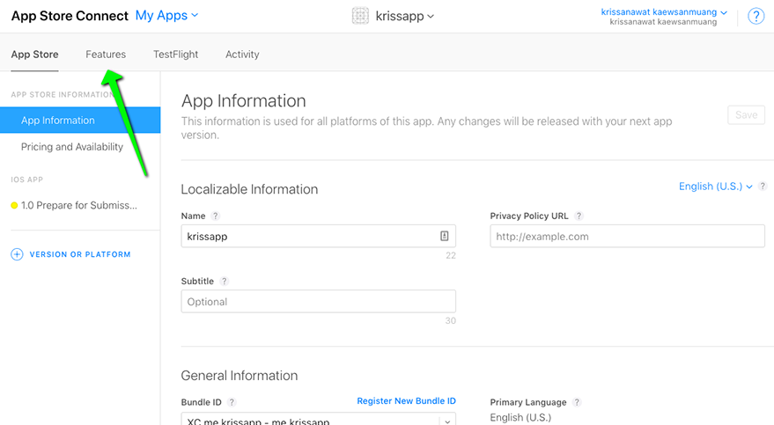The width and height of the screenshot is (774, 425).
Task: Open help tooltip next to Privacy Policy URL
Action: tap(579, 216)
